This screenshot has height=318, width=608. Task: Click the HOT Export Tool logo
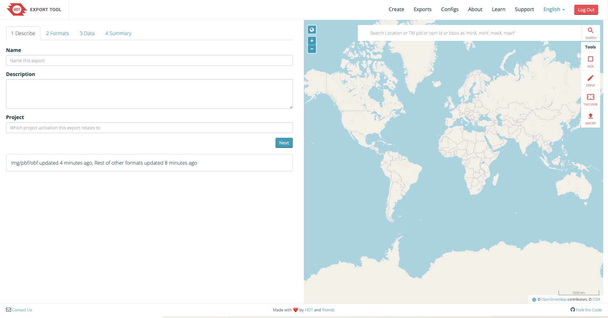[34, 10]
